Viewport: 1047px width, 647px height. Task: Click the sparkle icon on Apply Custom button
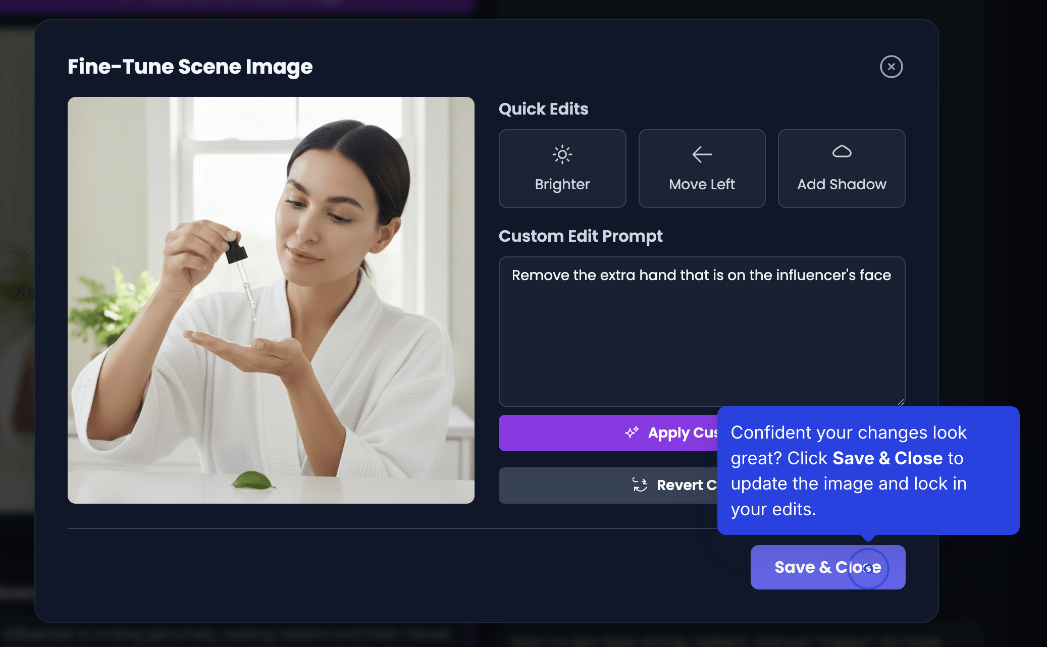(632, 433)
